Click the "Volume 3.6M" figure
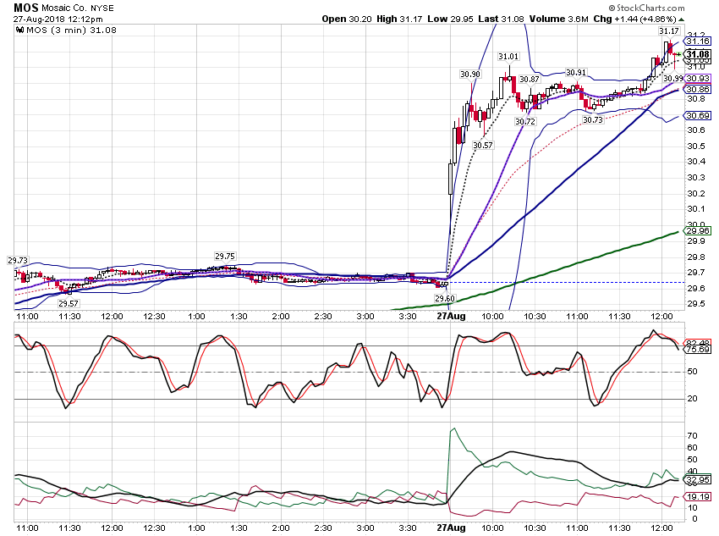 (558, 19)
